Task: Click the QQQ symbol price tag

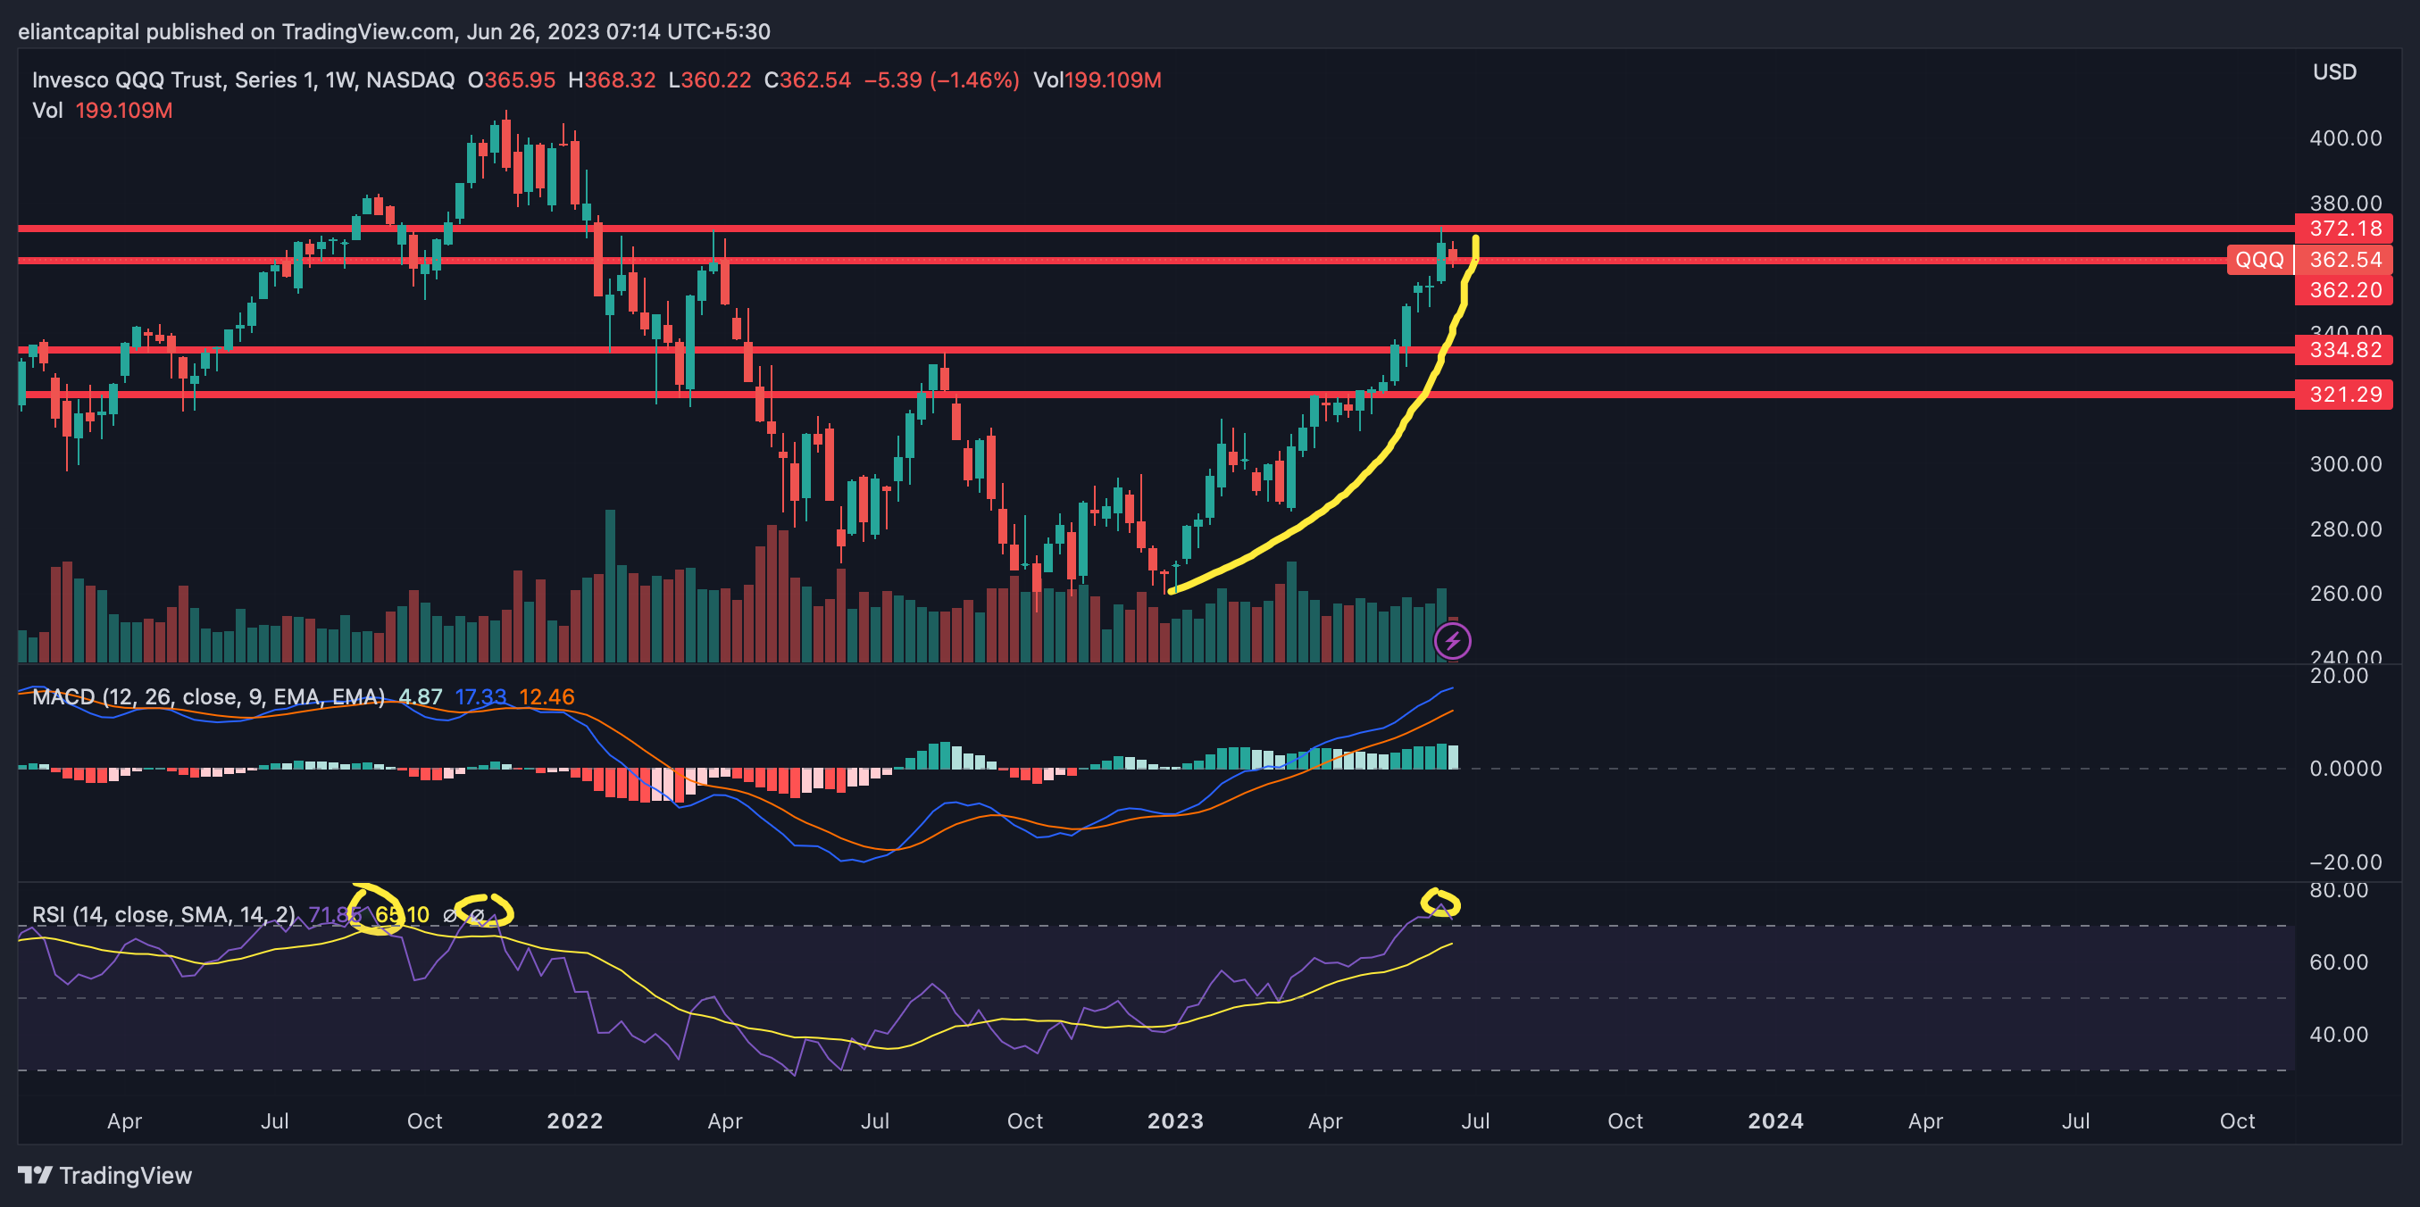Action: [x=2258, y=260]
